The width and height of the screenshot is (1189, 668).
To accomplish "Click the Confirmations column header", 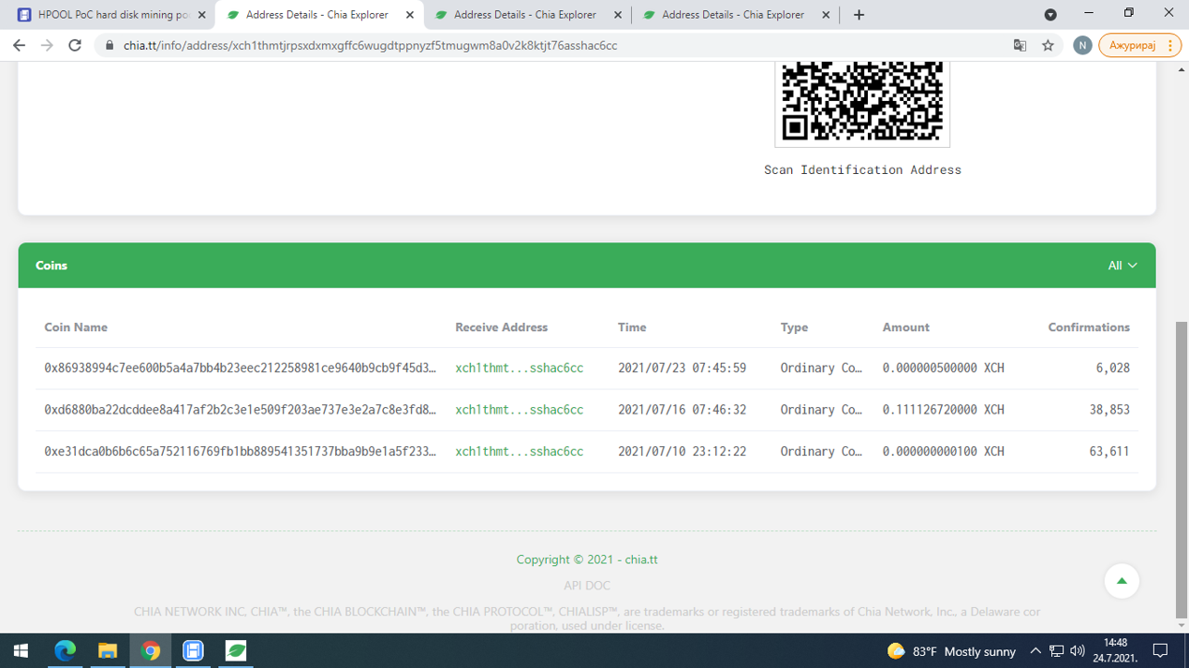I will [x=1089, y=327].
